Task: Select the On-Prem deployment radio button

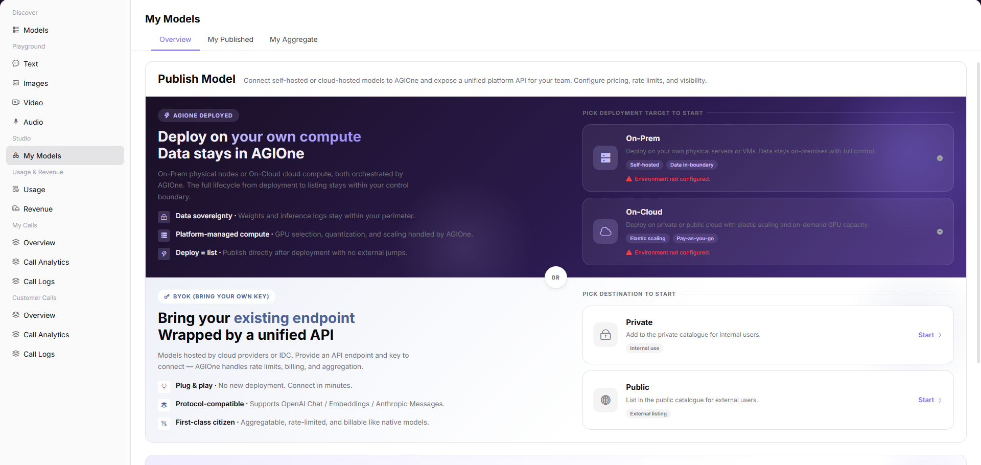Action: tap(940, 158)
